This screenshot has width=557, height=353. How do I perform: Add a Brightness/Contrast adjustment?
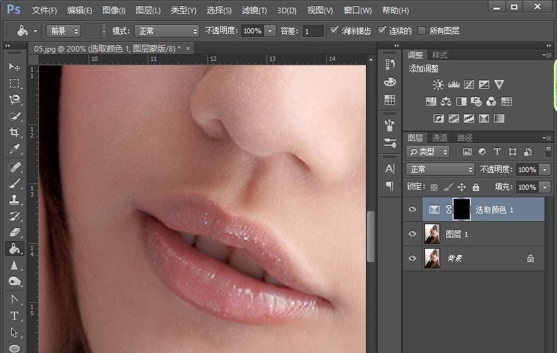[x=438, y=84]
